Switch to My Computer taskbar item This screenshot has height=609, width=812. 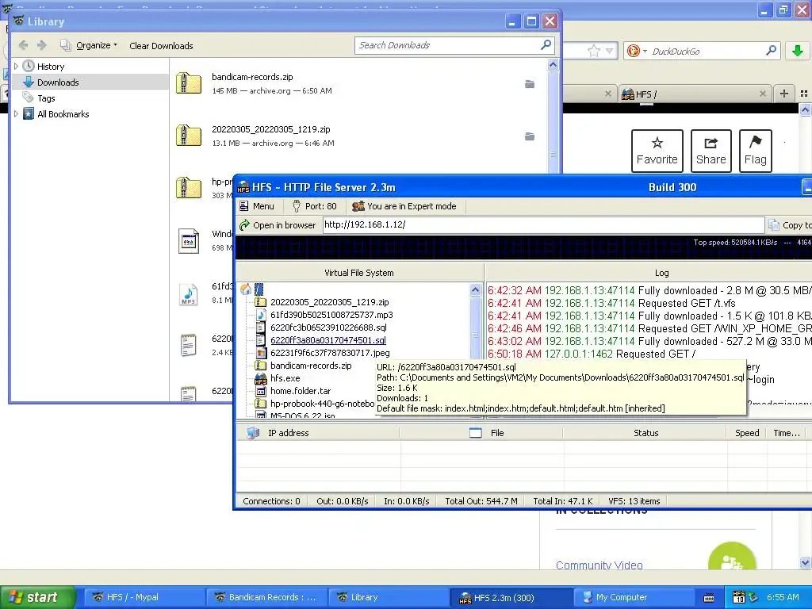[x=633, y=597]
